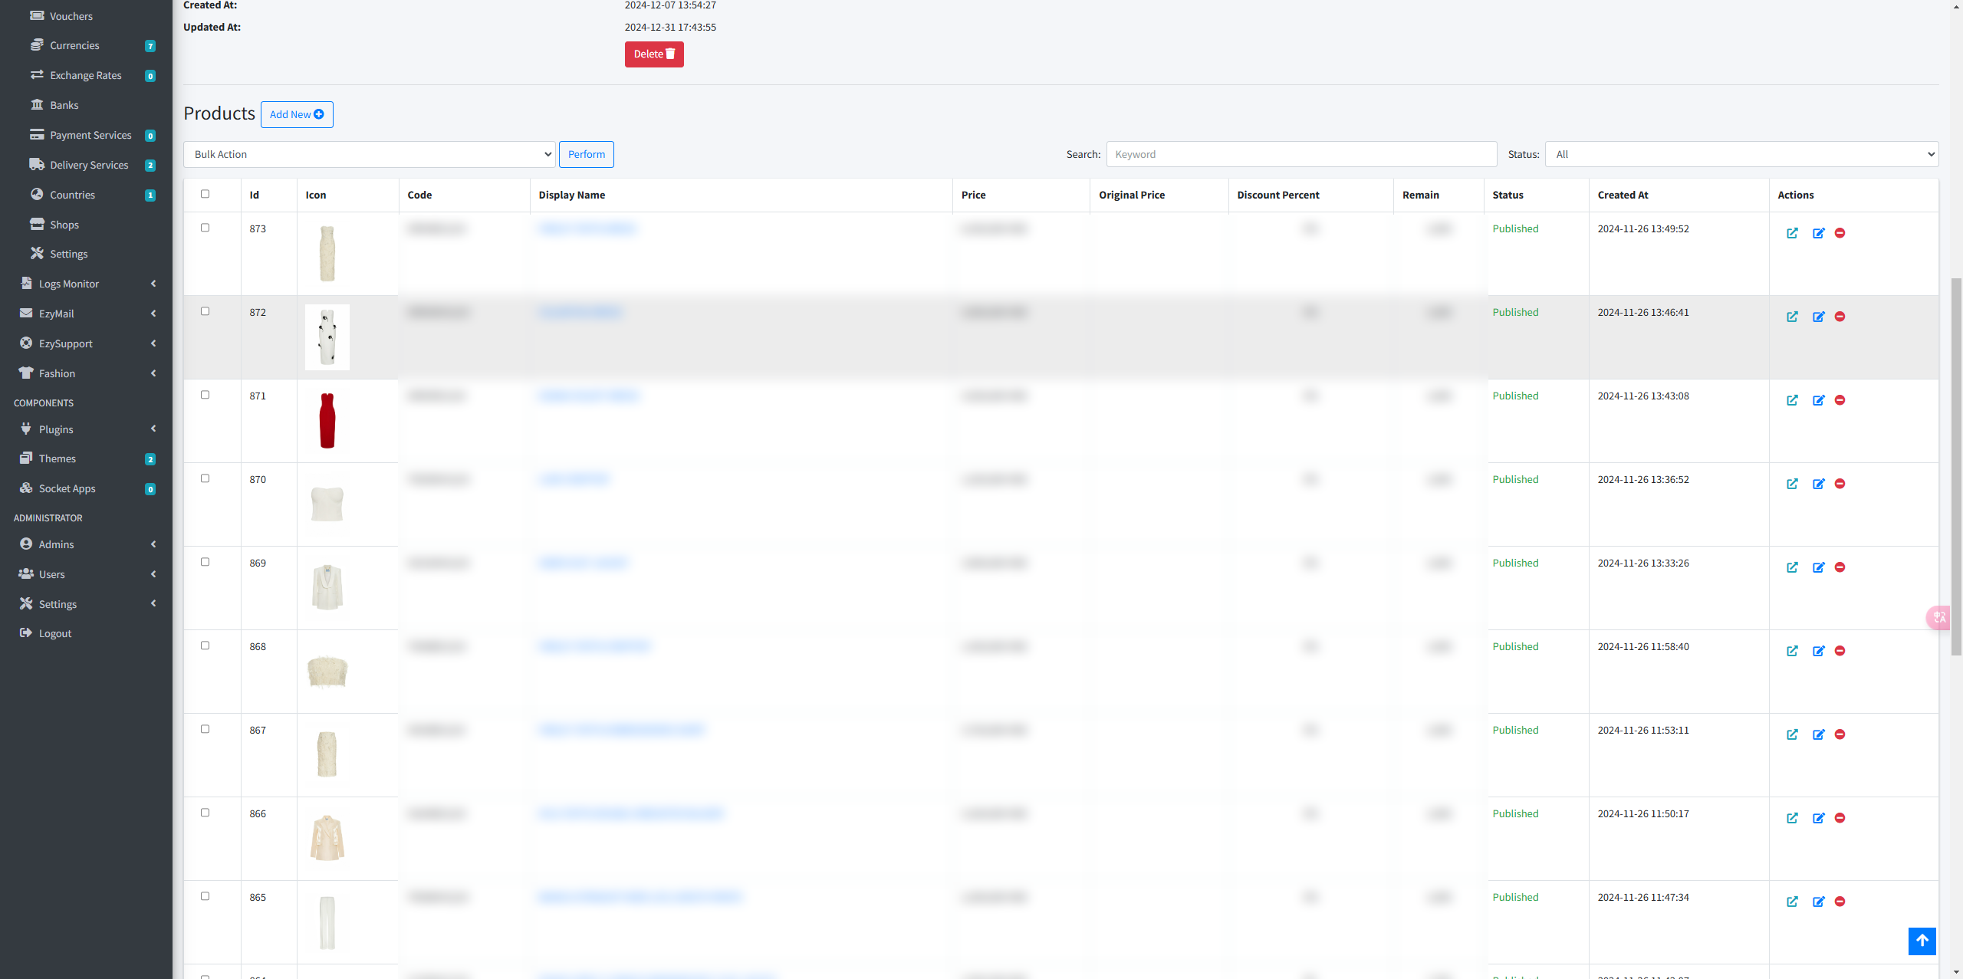Viewport: 1963px width, 979px height.
Task: Click the pink translate floating icon
Action: pyautogui.click(x=1938, y=617)
